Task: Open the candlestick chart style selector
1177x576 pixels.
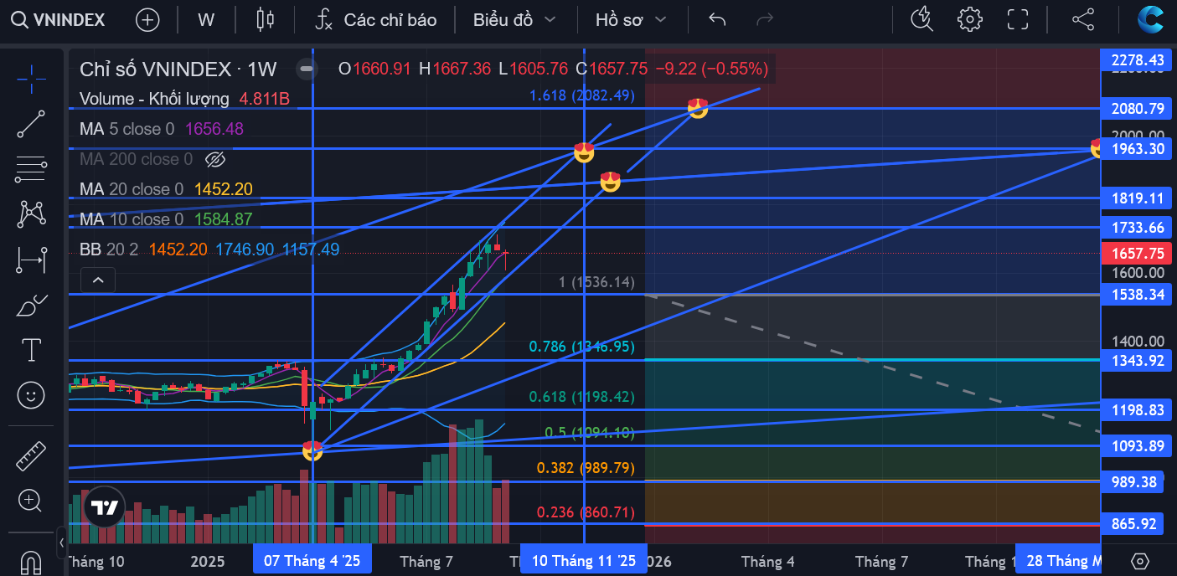Action: [266, 20]
